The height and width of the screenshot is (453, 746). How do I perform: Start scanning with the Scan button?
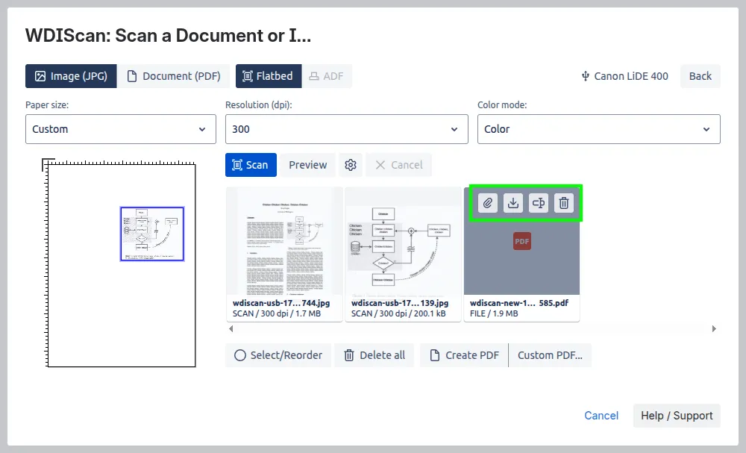click(x=251, y=165)
